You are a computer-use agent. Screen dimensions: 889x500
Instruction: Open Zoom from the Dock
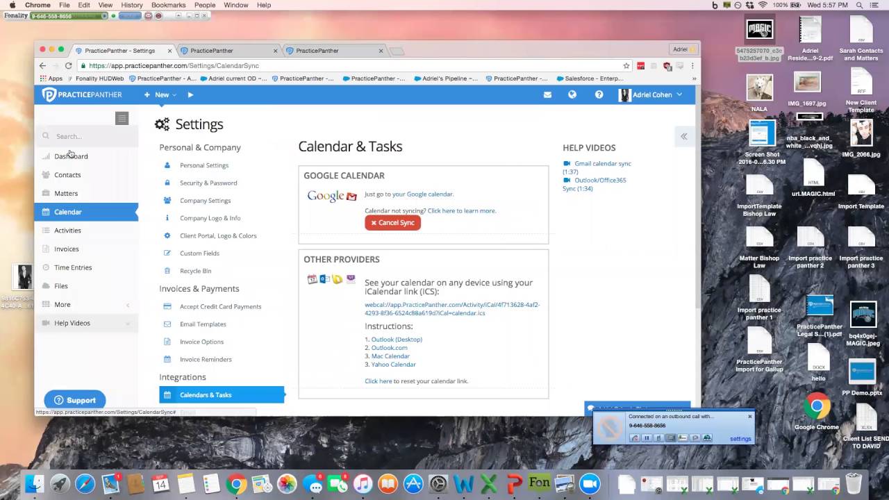point(590,483)
